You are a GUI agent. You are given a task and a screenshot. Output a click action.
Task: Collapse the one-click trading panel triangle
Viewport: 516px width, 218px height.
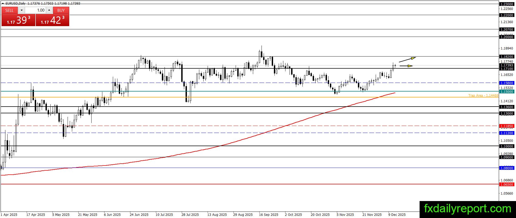pos(3,3)
